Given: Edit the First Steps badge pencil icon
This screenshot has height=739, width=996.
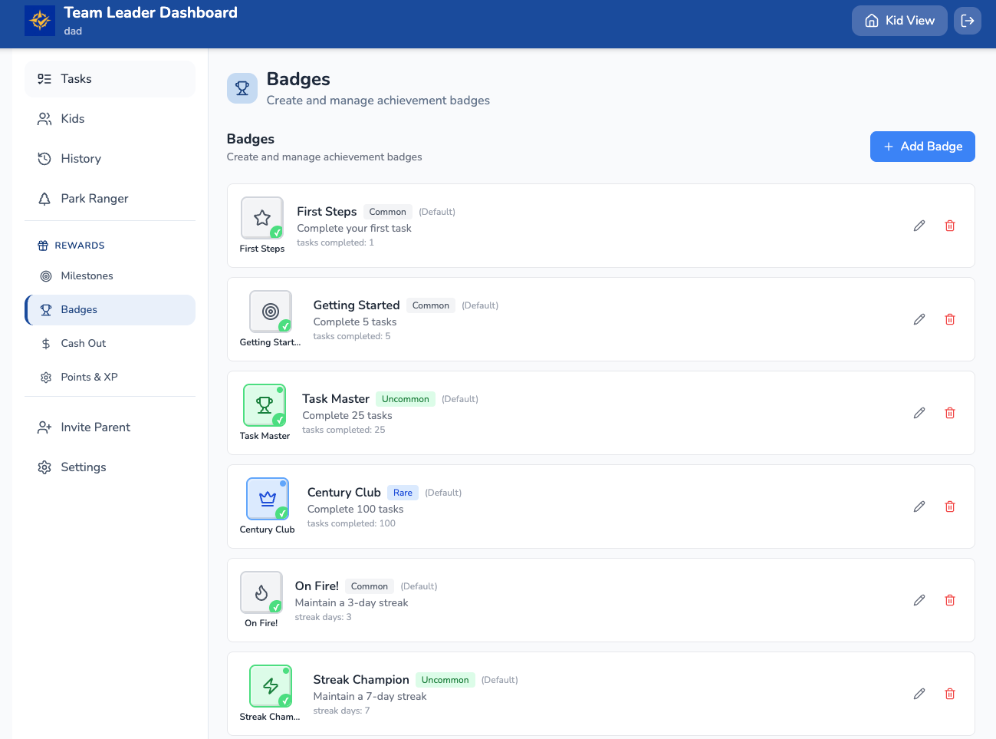Looking at the screenshot, I should click(x=919, y=226).
